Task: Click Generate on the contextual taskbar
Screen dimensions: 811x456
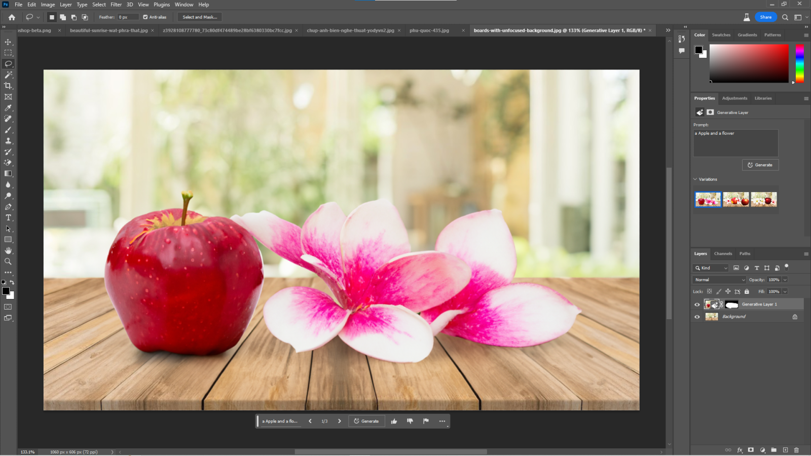Action: pyautogui.click(x=366, y=421)
